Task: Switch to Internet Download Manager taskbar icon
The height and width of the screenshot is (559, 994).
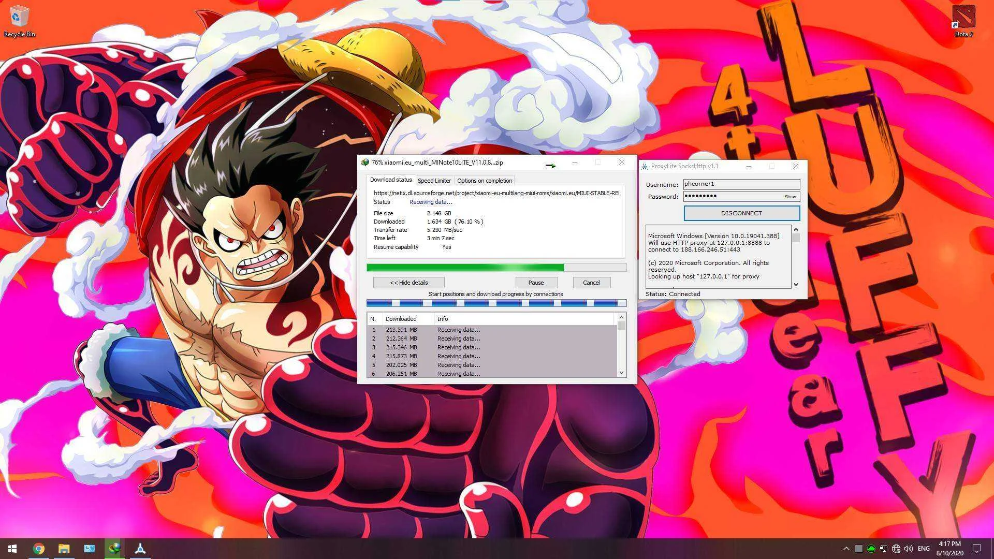Action: (x=114, y=549)
